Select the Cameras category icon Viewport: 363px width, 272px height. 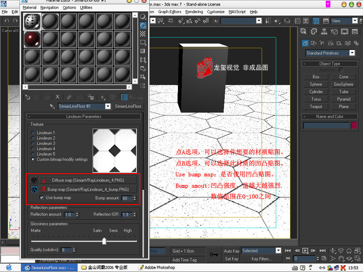(x=331, y=43)
